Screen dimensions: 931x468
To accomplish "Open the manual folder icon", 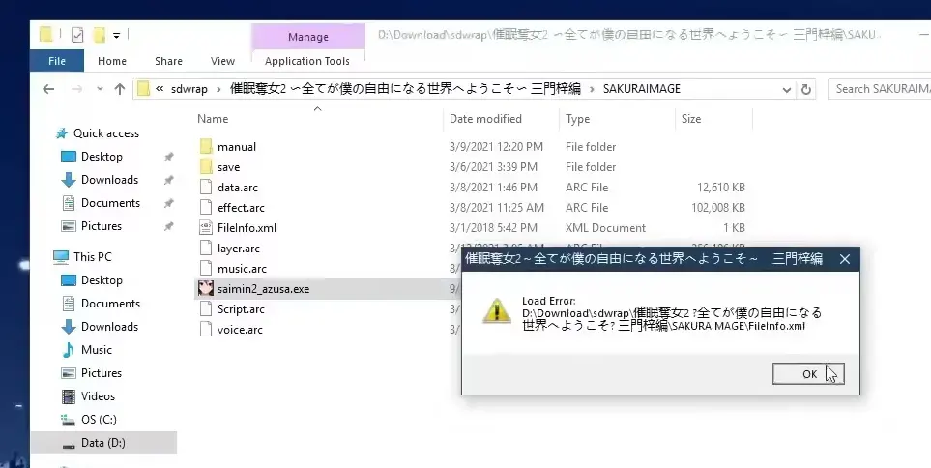I will pyautogui.click(x=205, y=147).
